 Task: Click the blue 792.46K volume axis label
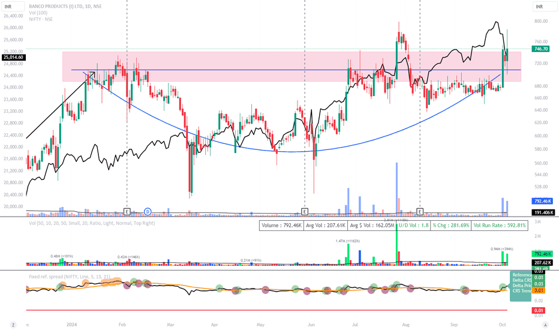(x=543, y=201)
